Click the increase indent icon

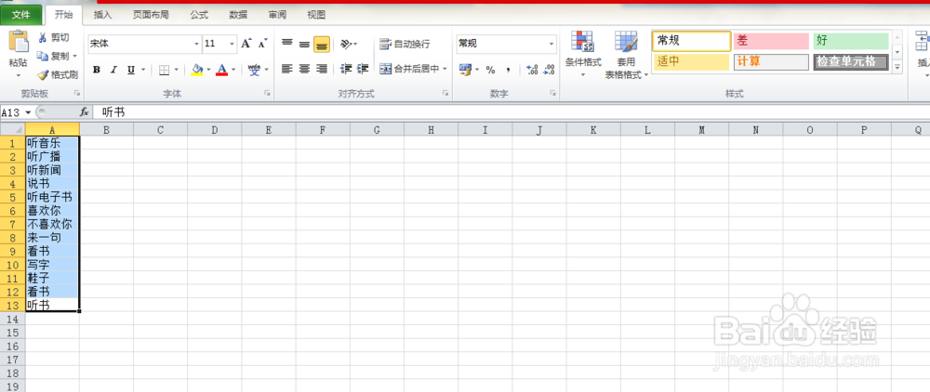pos(363,69)
